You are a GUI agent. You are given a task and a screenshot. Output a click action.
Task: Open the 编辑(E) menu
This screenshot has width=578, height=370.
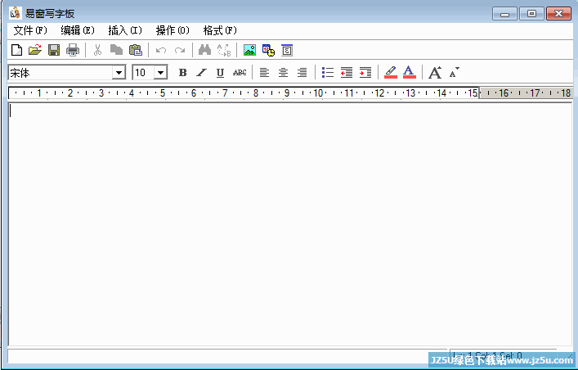pos(78,30)
